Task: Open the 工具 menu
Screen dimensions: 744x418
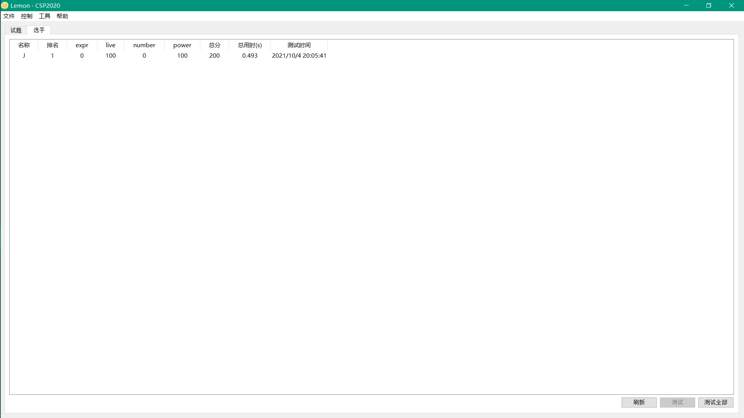Action: pos(45,16)
